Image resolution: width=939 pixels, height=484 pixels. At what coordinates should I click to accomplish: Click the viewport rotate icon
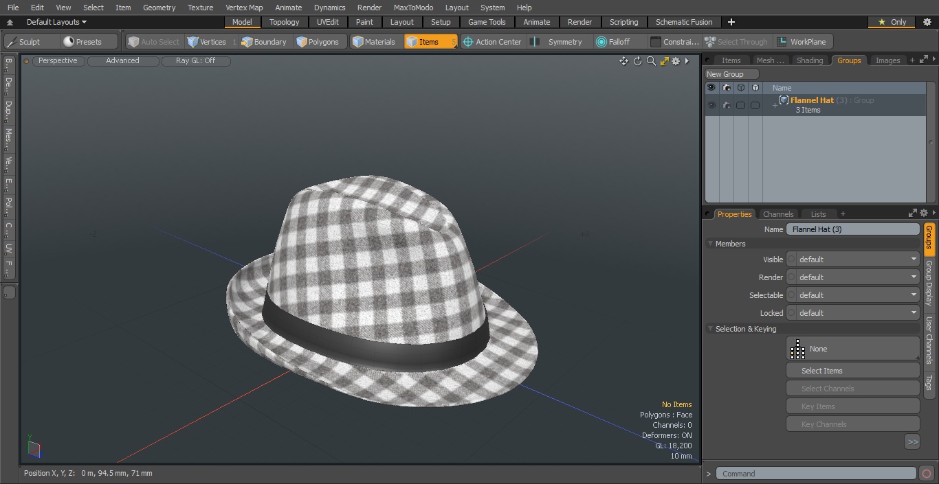point(637,61)
